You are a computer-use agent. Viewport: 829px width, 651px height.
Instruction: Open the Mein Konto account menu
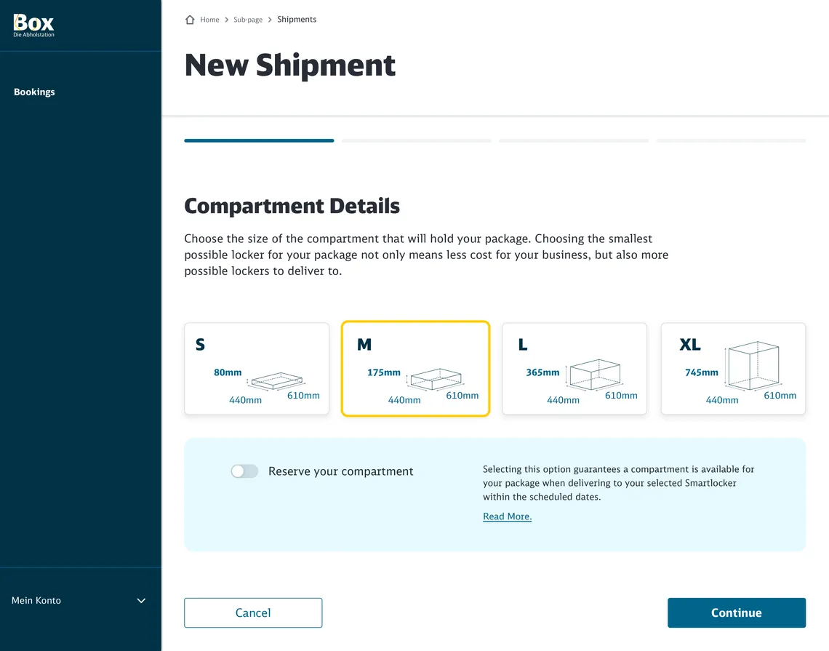(36, 601)
